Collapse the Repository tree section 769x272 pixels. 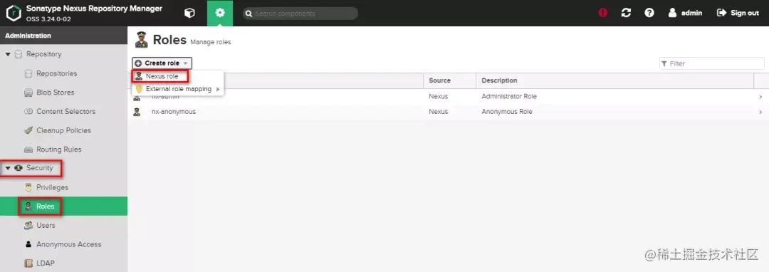(x=8, y=54)
